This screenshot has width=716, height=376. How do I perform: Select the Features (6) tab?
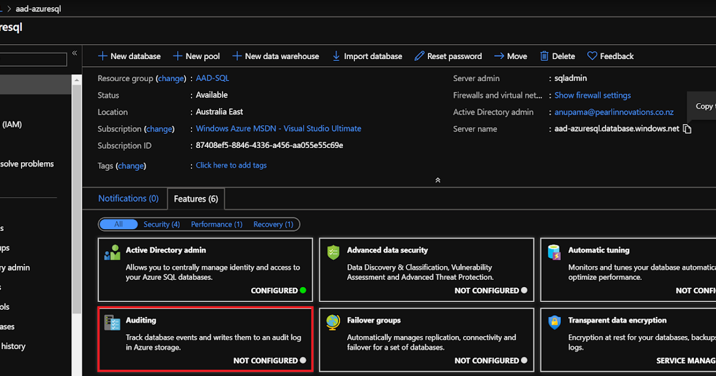[x=196, y=199]
